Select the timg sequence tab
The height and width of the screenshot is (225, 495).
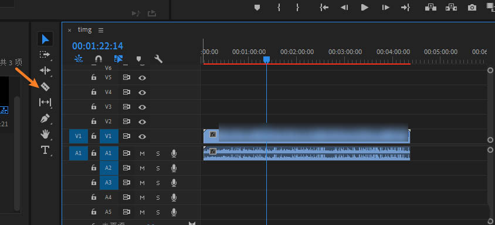pos(84,30)
